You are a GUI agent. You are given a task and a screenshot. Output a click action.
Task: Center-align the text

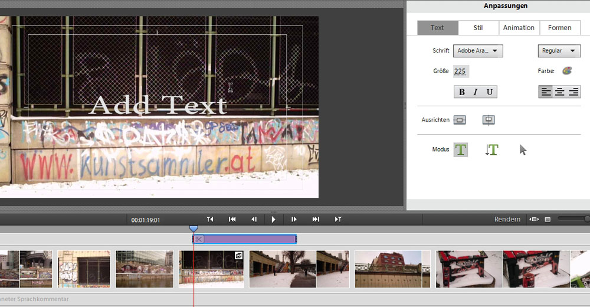click(x=559, y=92)
